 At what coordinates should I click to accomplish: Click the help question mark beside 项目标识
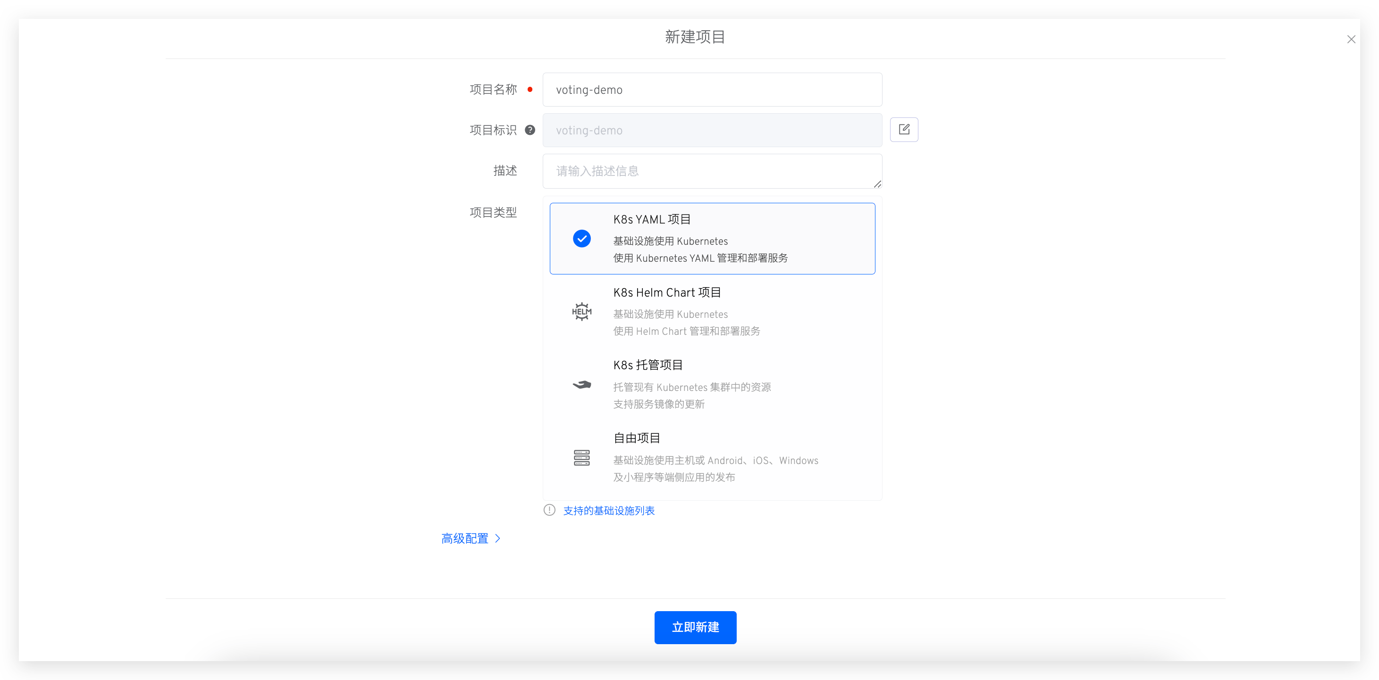[530, 130]
